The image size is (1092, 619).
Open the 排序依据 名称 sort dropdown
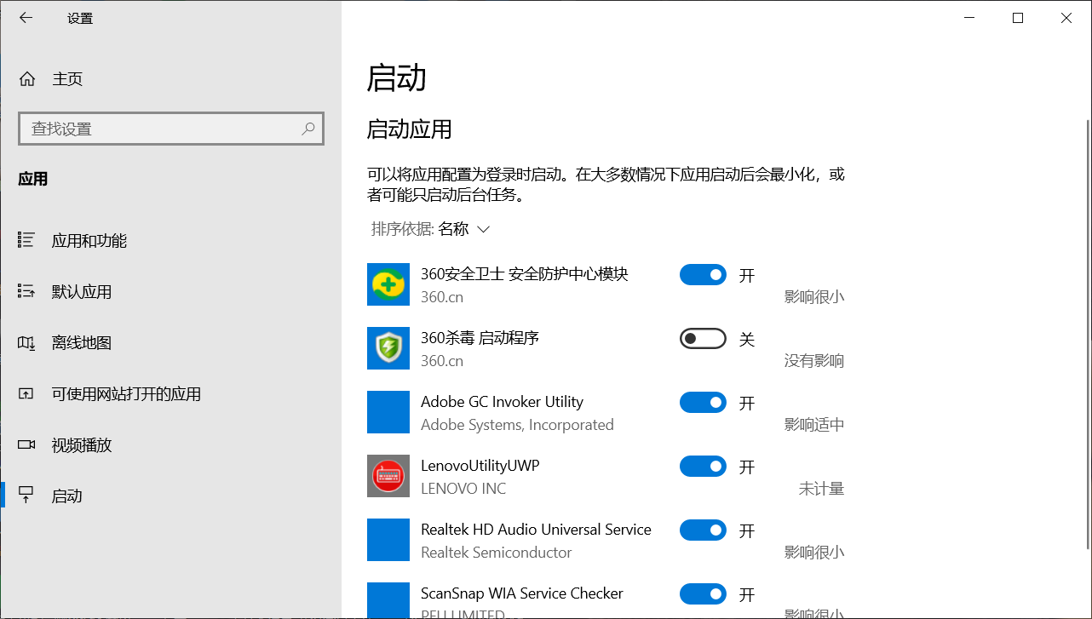(431, 229)
